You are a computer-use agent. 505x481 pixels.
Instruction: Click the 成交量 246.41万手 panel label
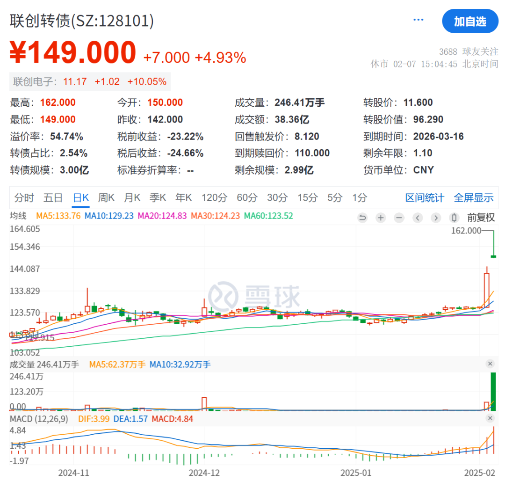coord(44,364)
